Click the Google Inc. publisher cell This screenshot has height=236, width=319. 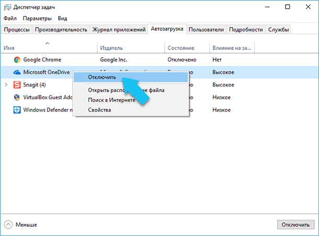pyautogui.click(x=113, y=60)
